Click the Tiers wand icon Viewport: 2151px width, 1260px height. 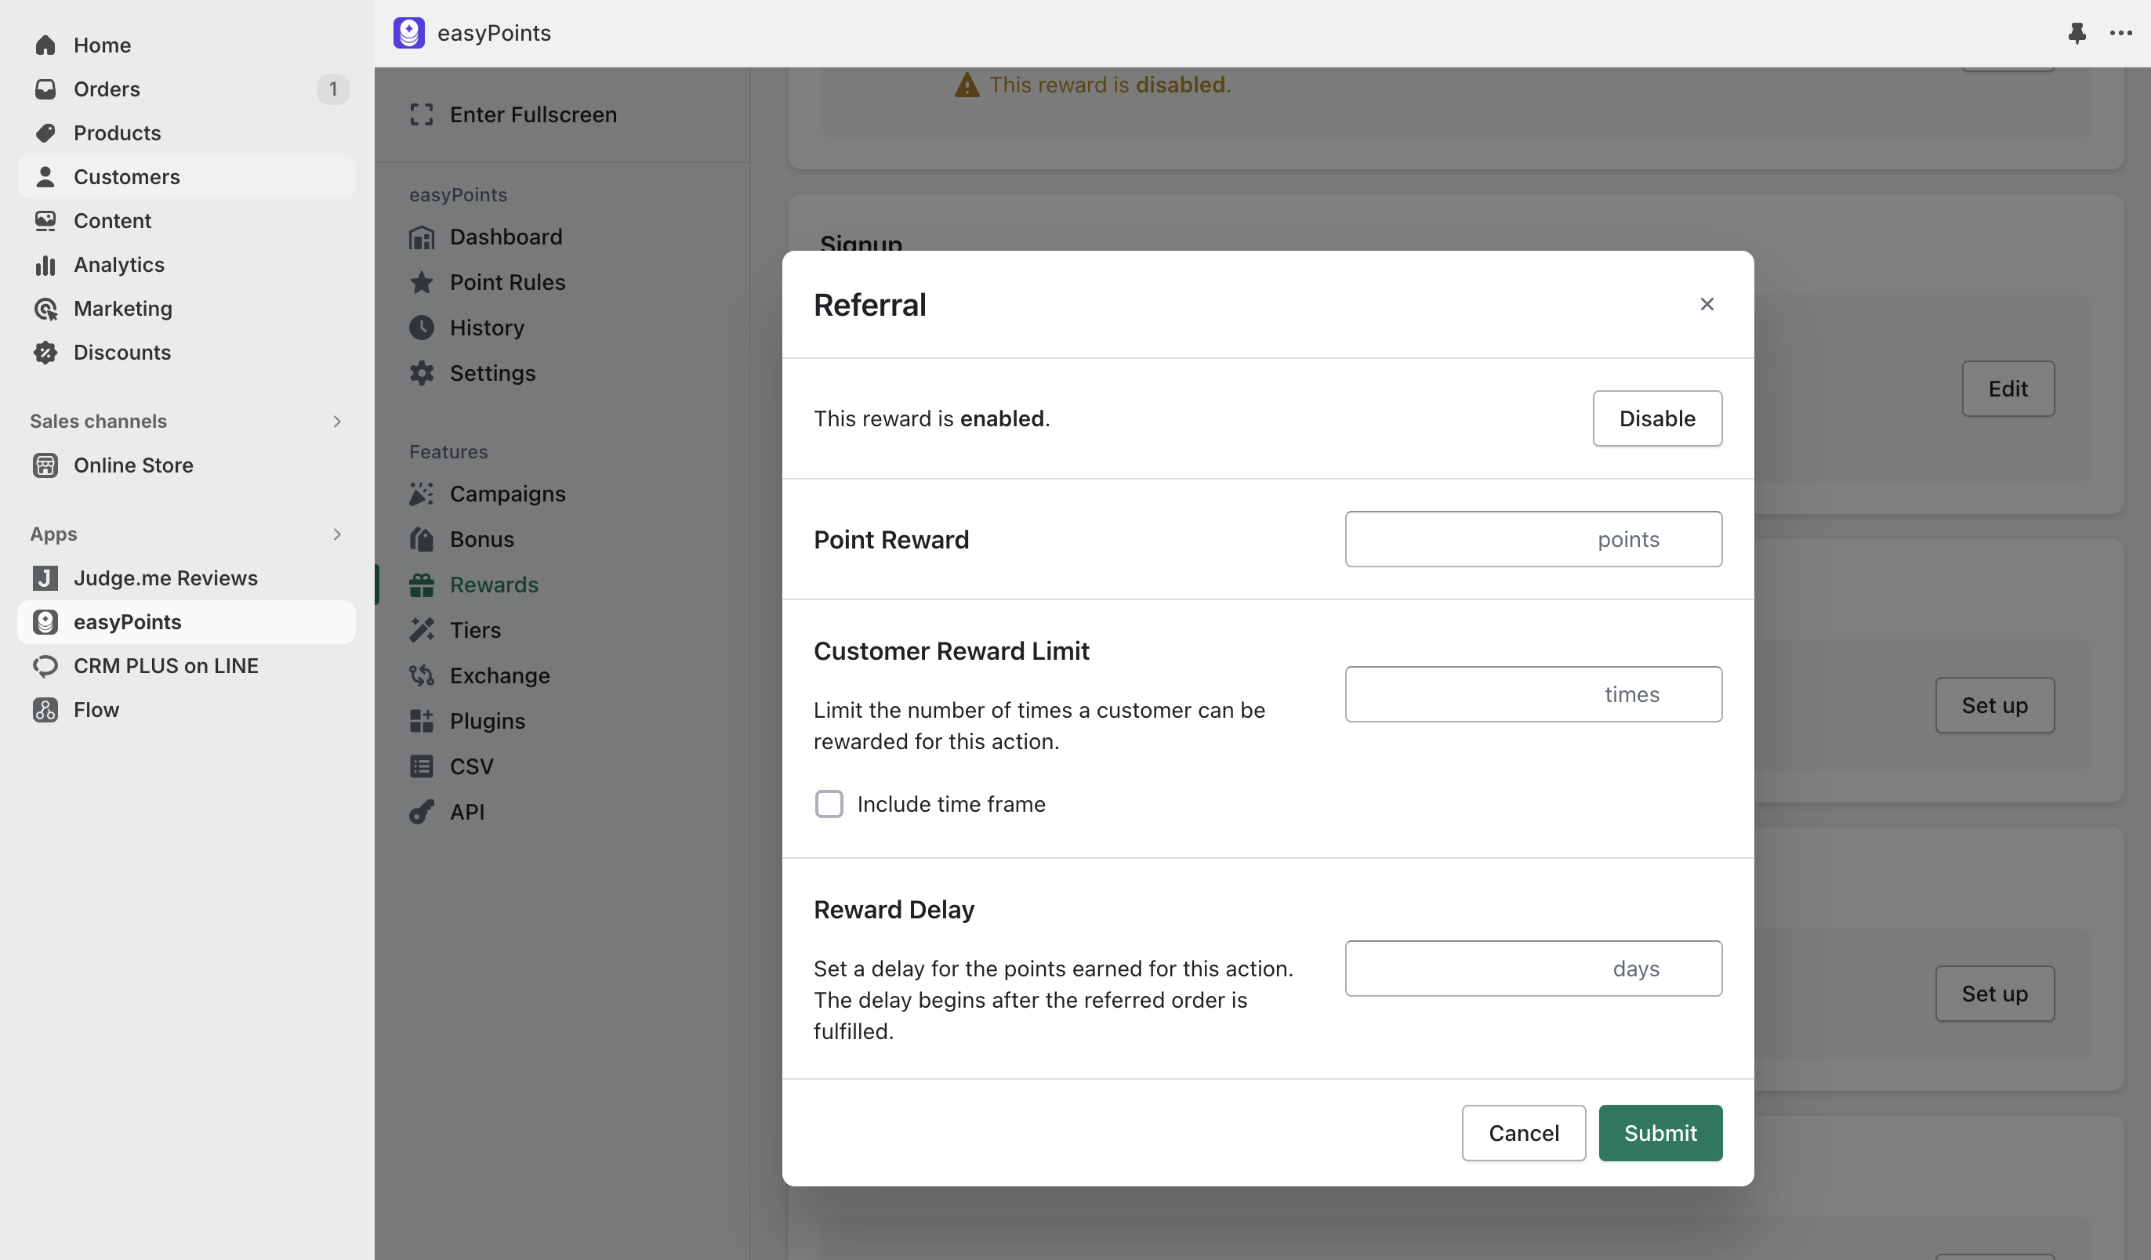422,629
